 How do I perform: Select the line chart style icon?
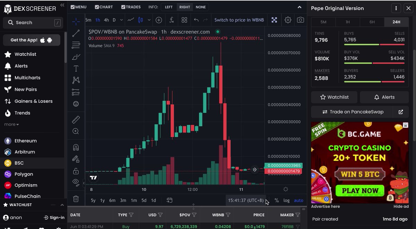131,20
